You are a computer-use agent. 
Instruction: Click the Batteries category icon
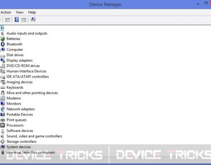(x=2, y=39)
